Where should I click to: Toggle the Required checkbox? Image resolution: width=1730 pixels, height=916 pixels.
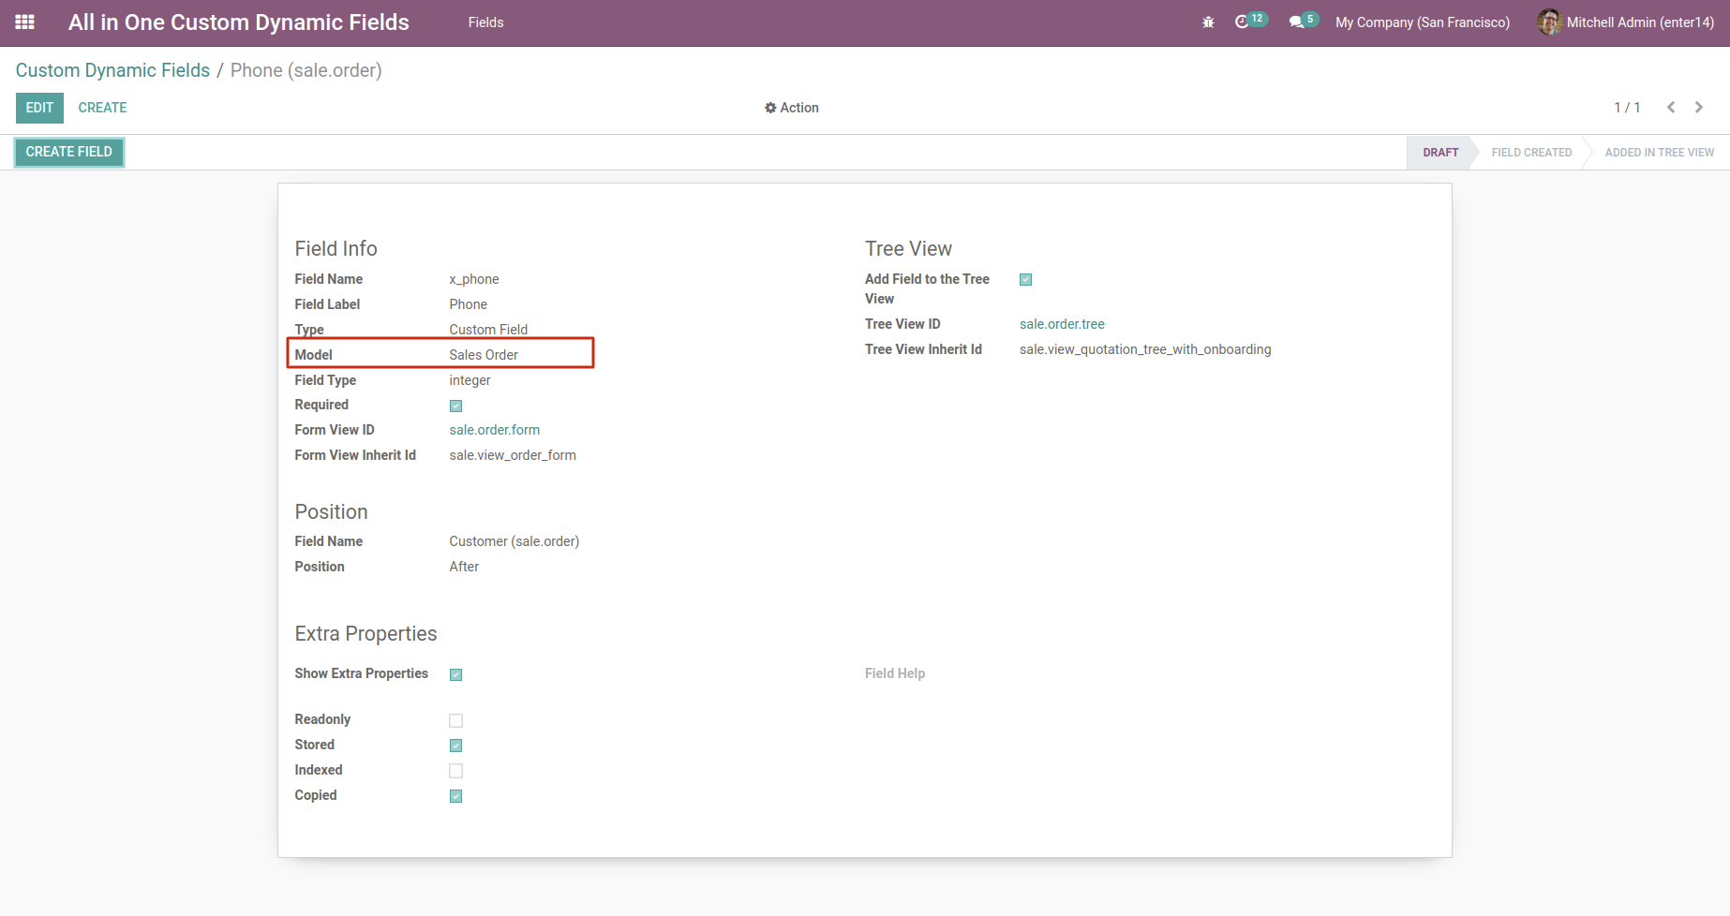[x=455, y=406]
